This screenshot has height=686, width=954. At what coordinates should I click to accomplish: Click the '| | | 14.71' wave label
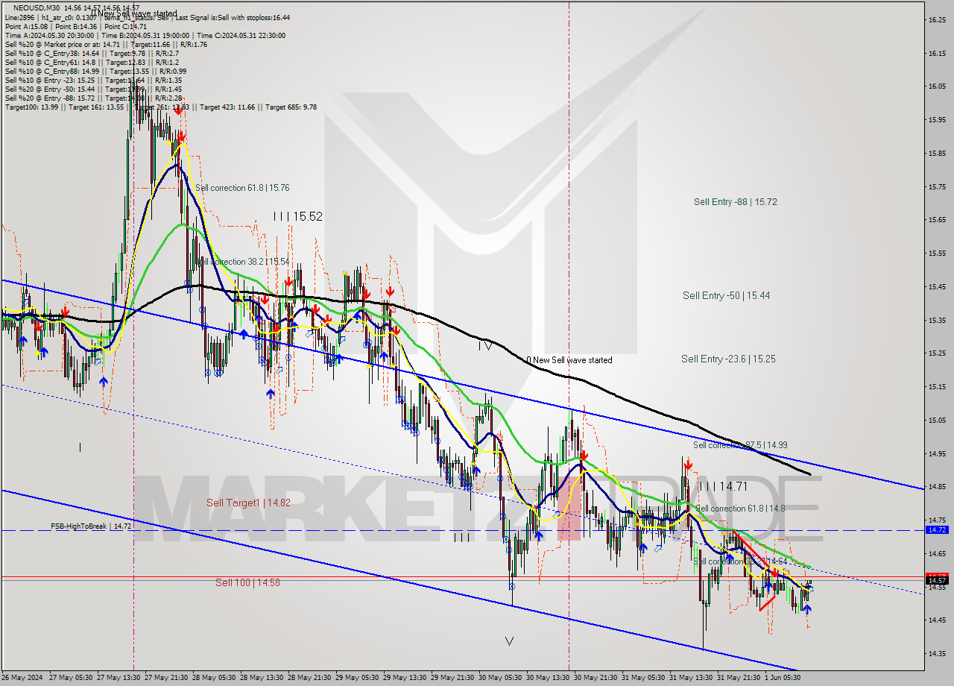[x=723, y=486]
